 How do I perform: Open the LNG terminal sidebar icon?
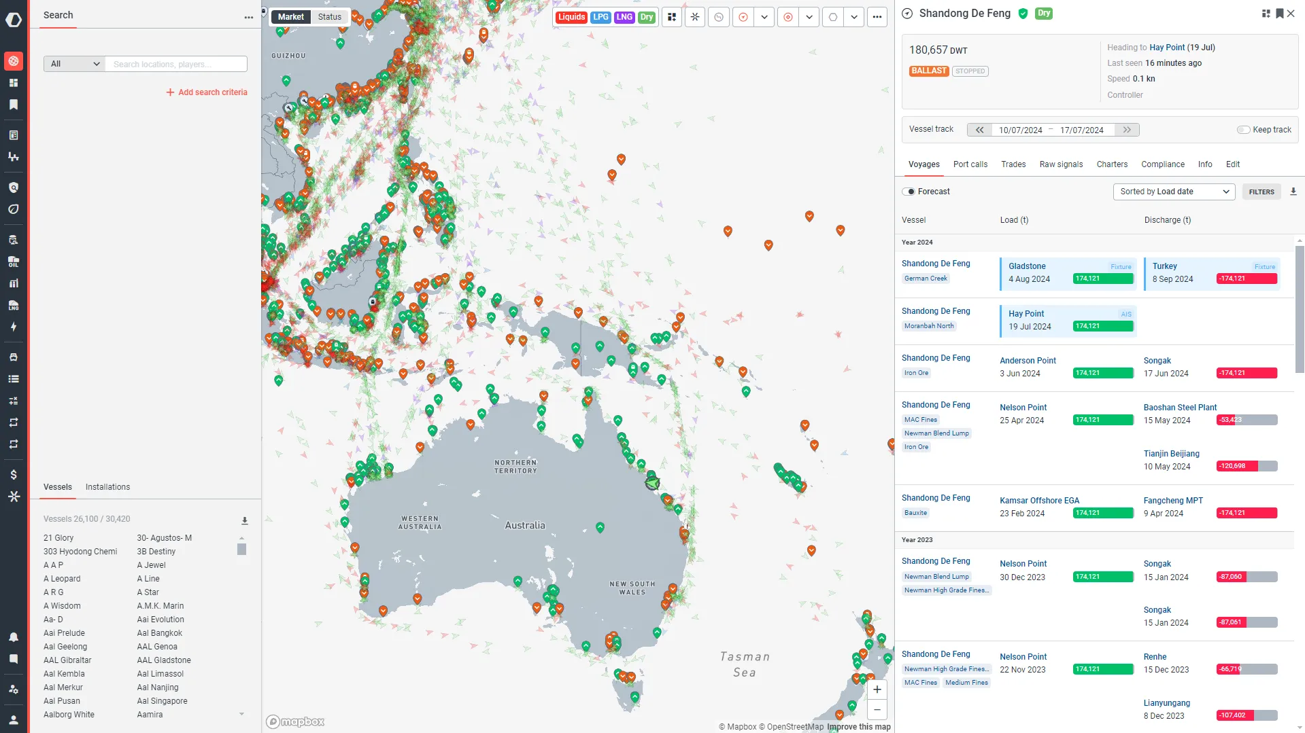(x=14, y=305)
